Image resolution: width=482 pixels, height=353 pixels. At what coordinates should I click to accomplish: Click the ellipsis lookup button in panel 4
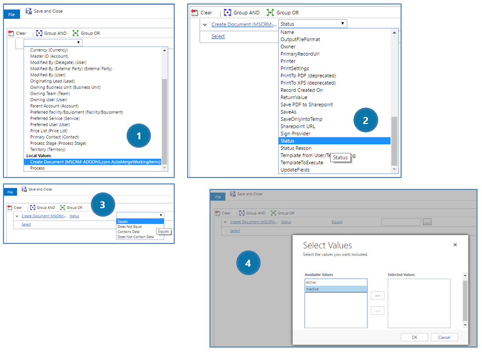(x=427, y=222)
